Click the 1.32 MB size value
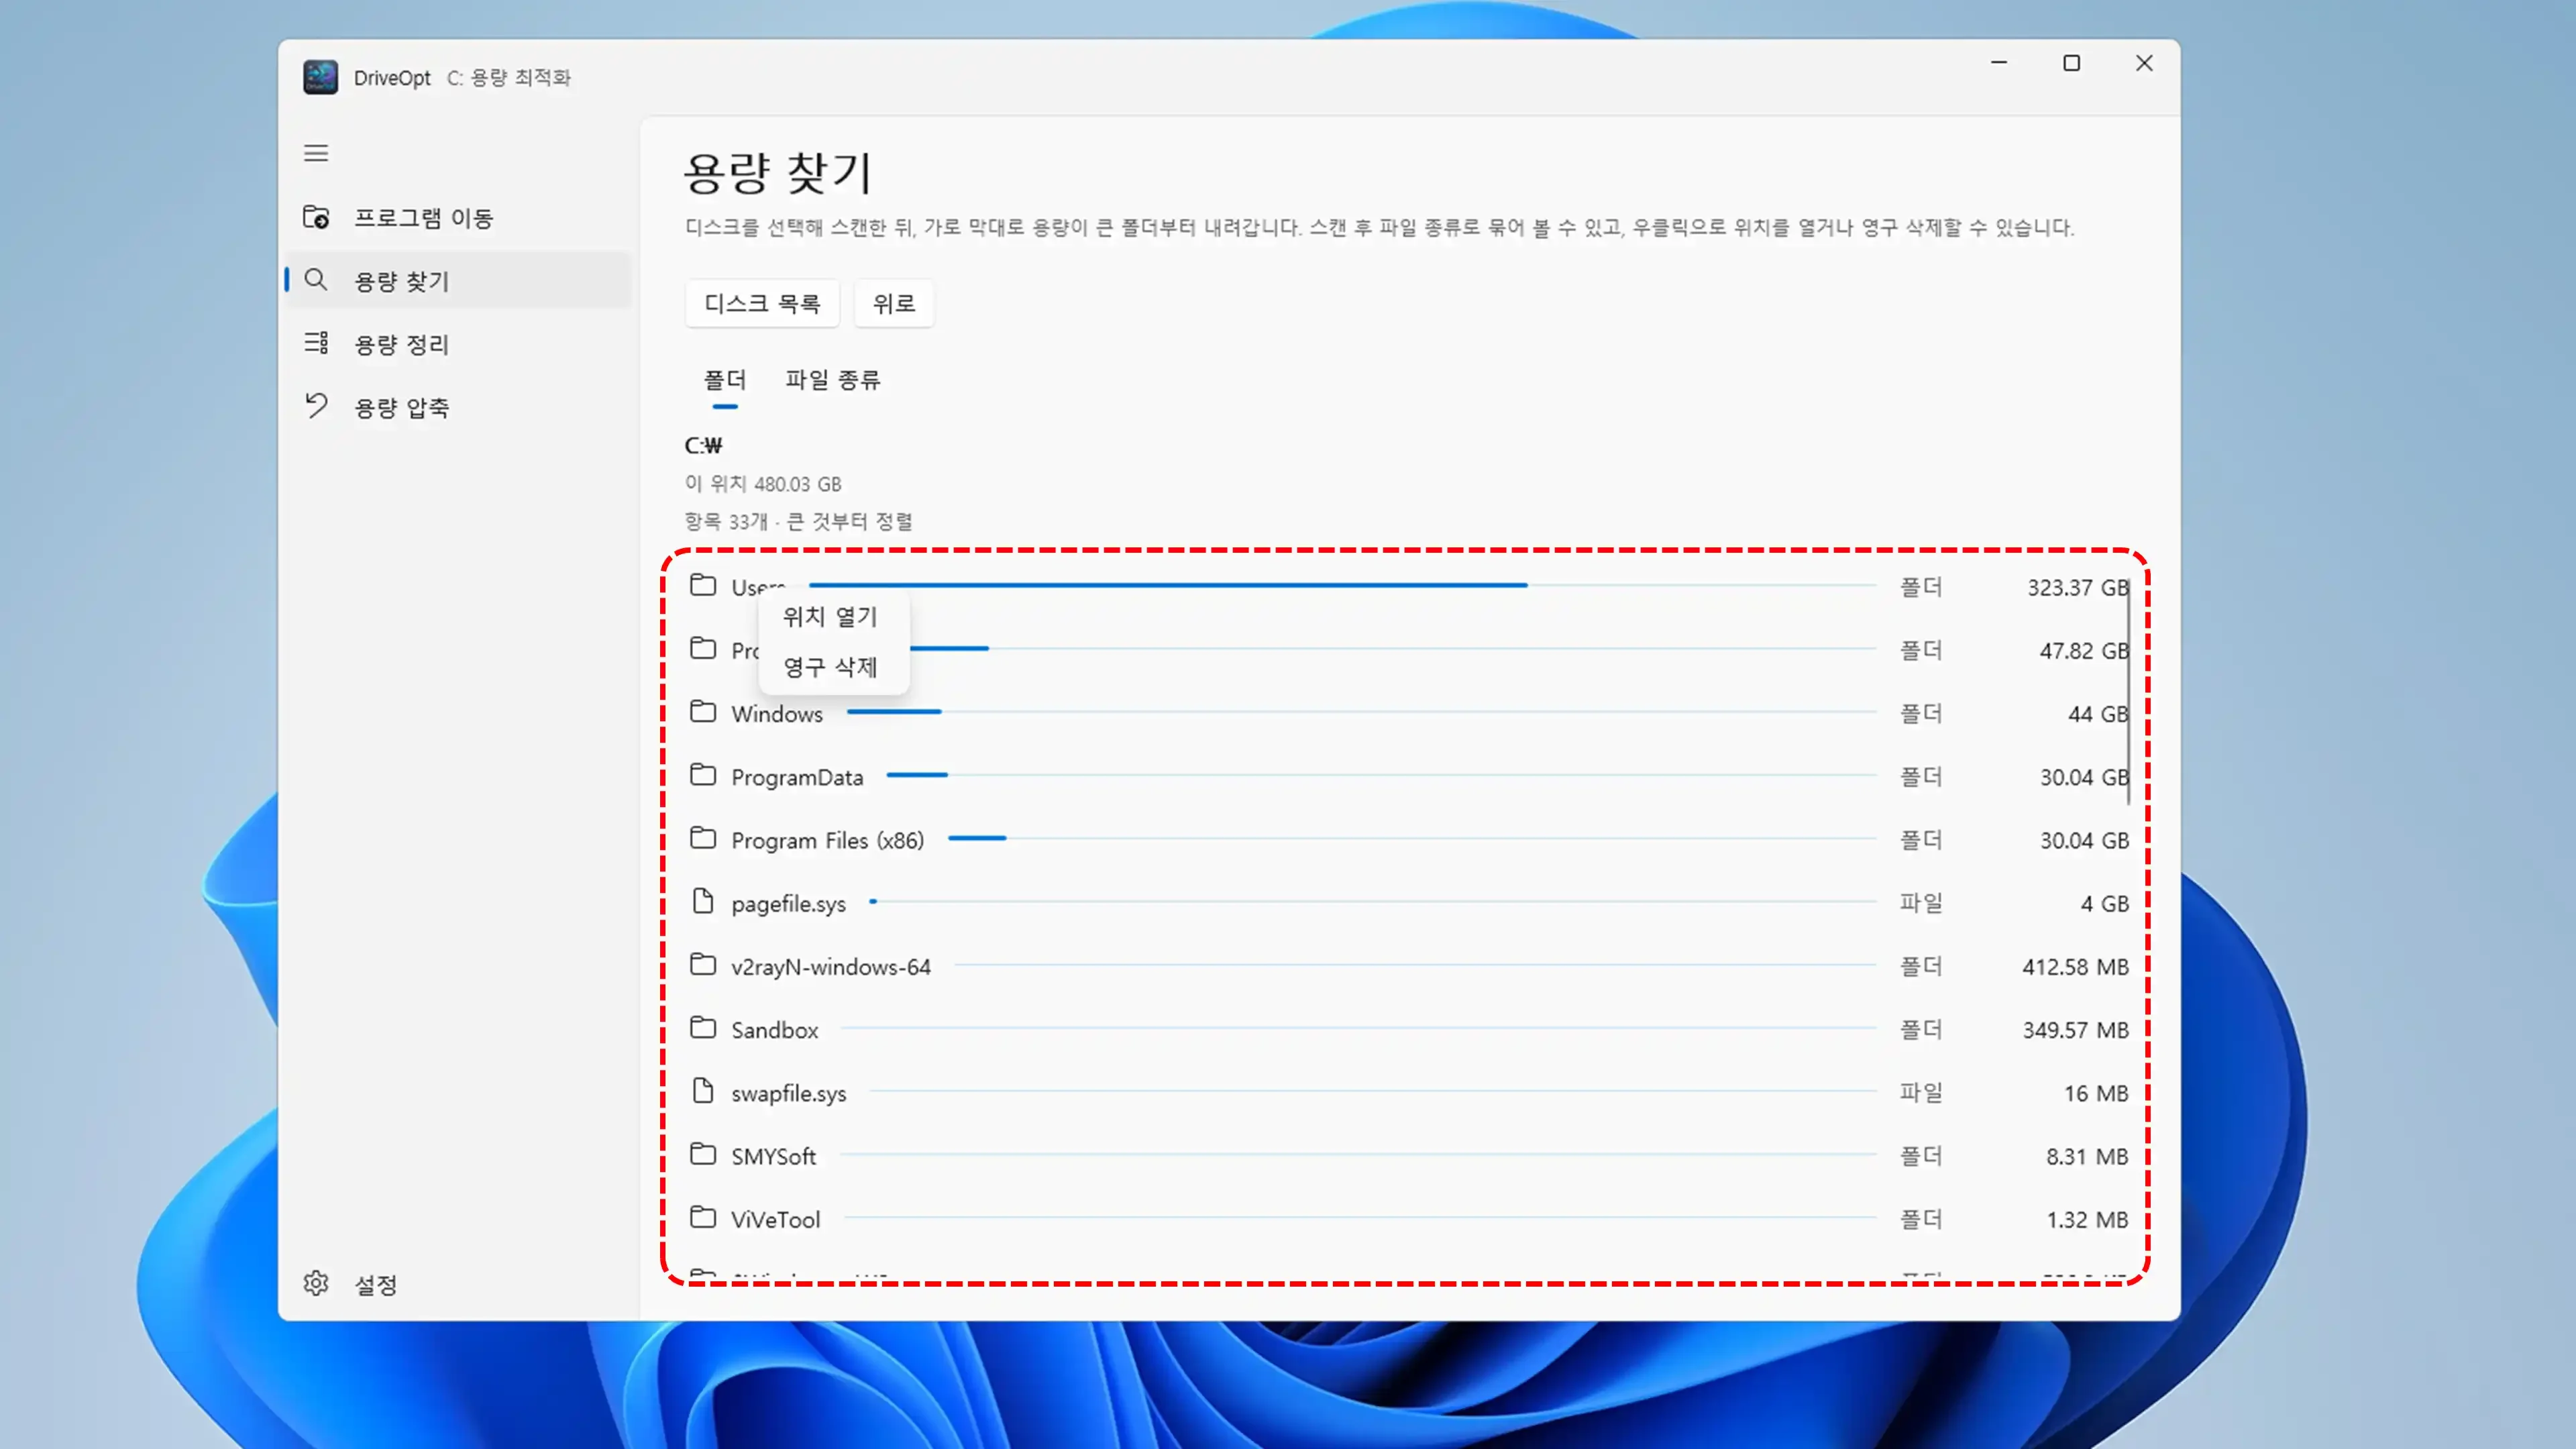This screenshot has height=1449, width=2576. [x=2087, y=1219]
